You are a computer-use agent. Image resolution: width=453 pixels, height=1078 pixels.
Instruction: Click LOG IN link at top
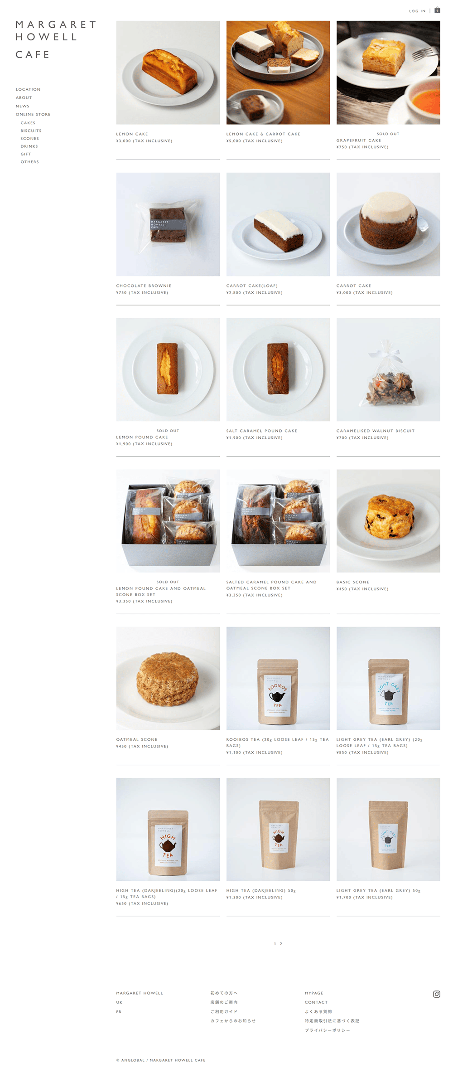coord(417,11)
